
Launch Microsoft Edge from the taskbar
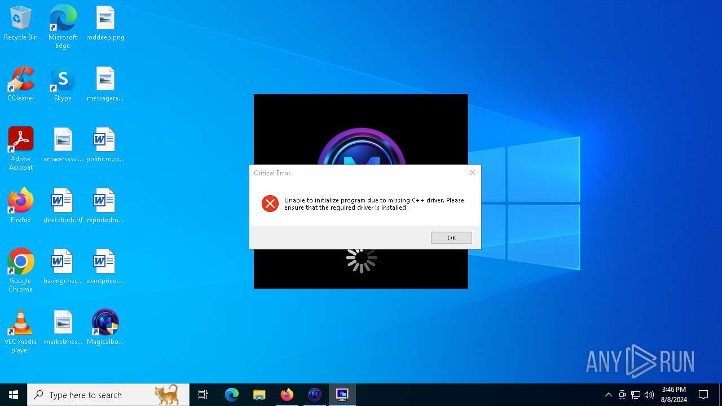[232, 395]
